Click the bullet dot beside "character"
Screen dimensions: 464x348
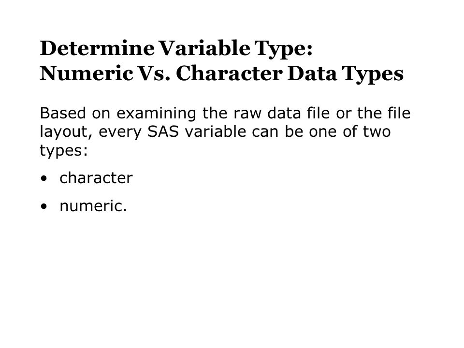click(x=44, y=179)
